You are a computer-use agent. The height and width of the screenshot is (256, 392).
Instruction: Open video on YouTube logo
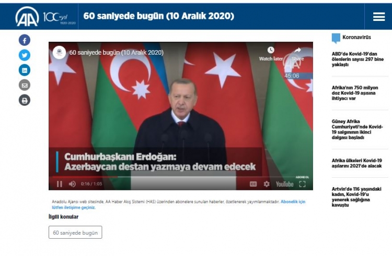284,184
